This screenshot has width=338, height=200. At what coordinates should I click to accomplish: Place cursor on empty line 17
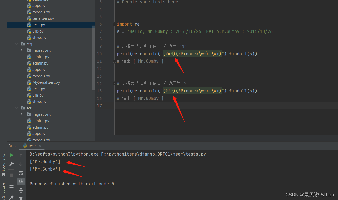click(226, 106)
